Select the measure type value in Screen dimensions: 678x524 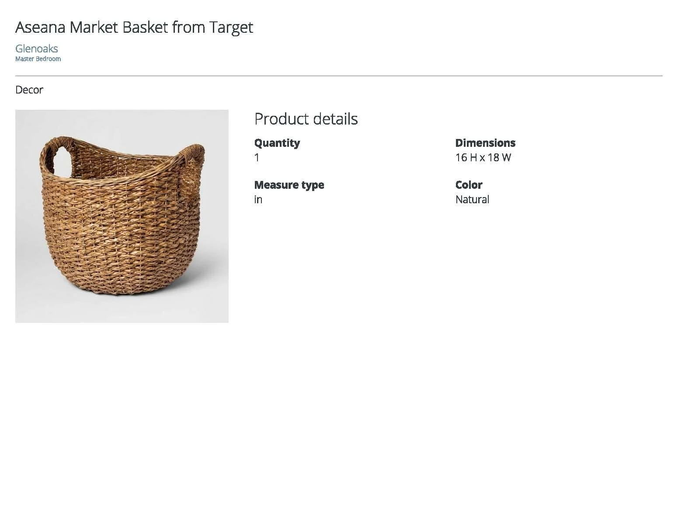[258, 200]
